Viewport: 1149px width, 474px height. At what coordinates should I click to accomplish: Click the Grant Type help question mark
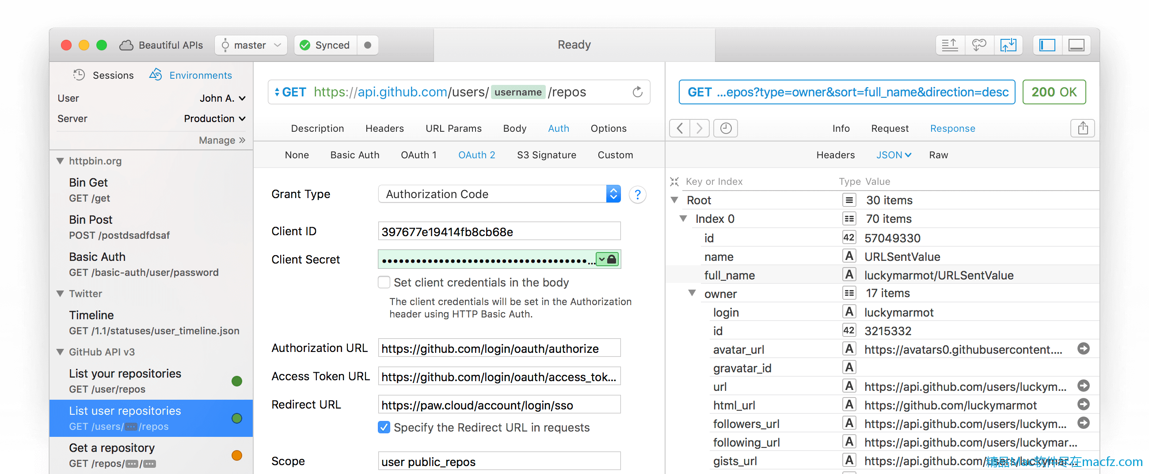coord(638,195)
